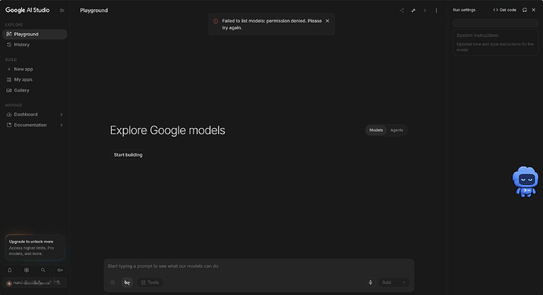Image resolution: width=543 pixels, height=295 pixels.
Task: Open My apps in the sidebar
Action: [x=35, y=79]
